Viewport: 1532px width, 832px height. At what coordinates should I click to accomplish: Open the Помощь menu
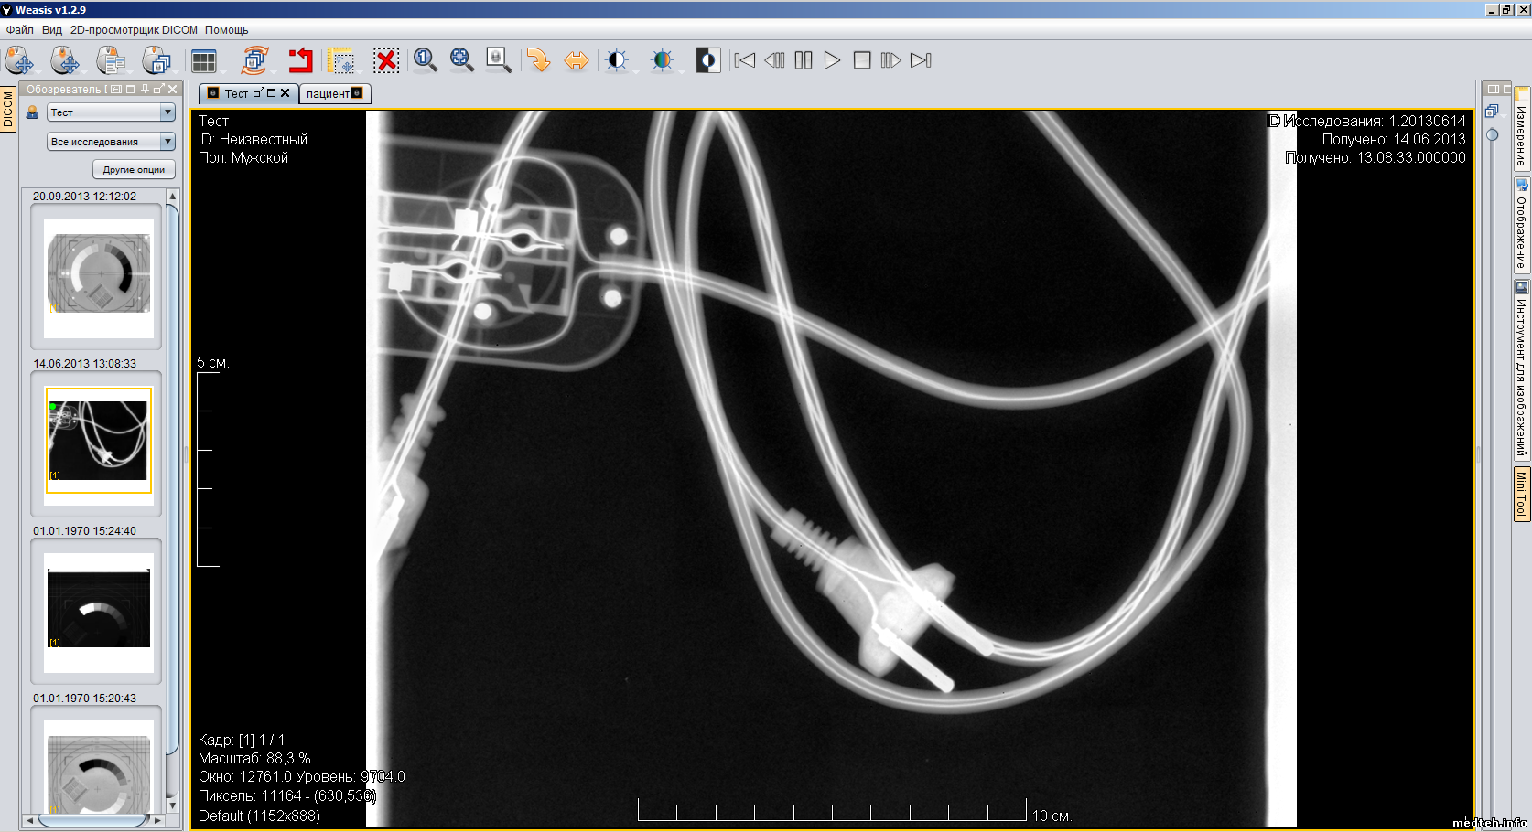coord(226,30)
